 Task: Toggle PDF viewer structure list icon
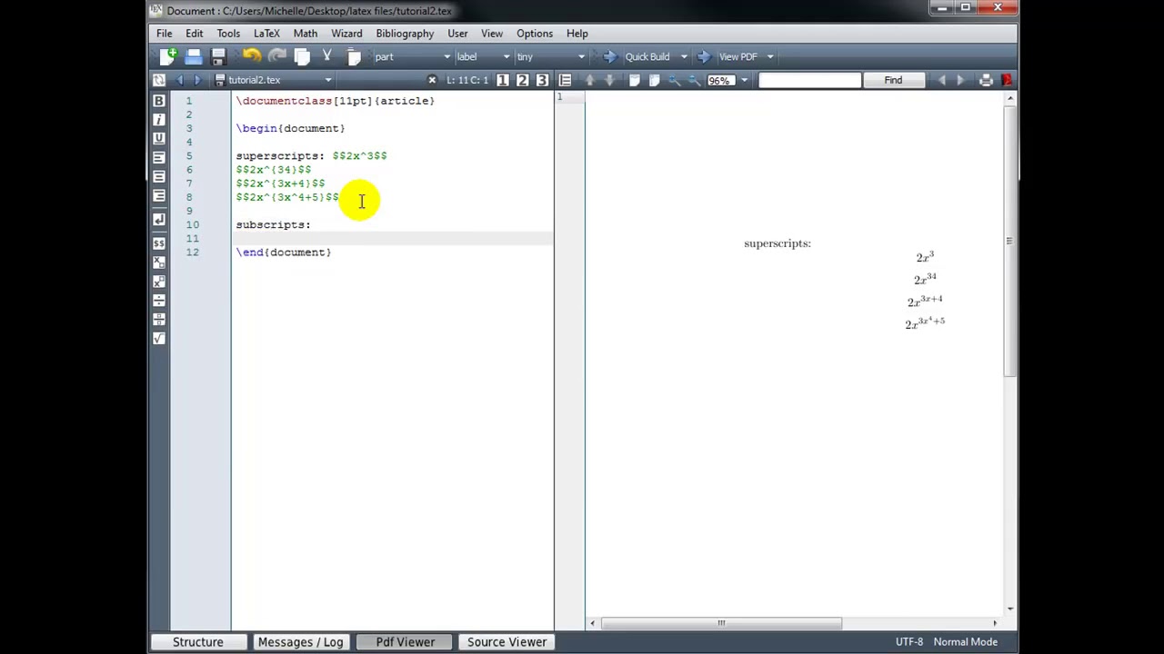[x=565, y=80]
